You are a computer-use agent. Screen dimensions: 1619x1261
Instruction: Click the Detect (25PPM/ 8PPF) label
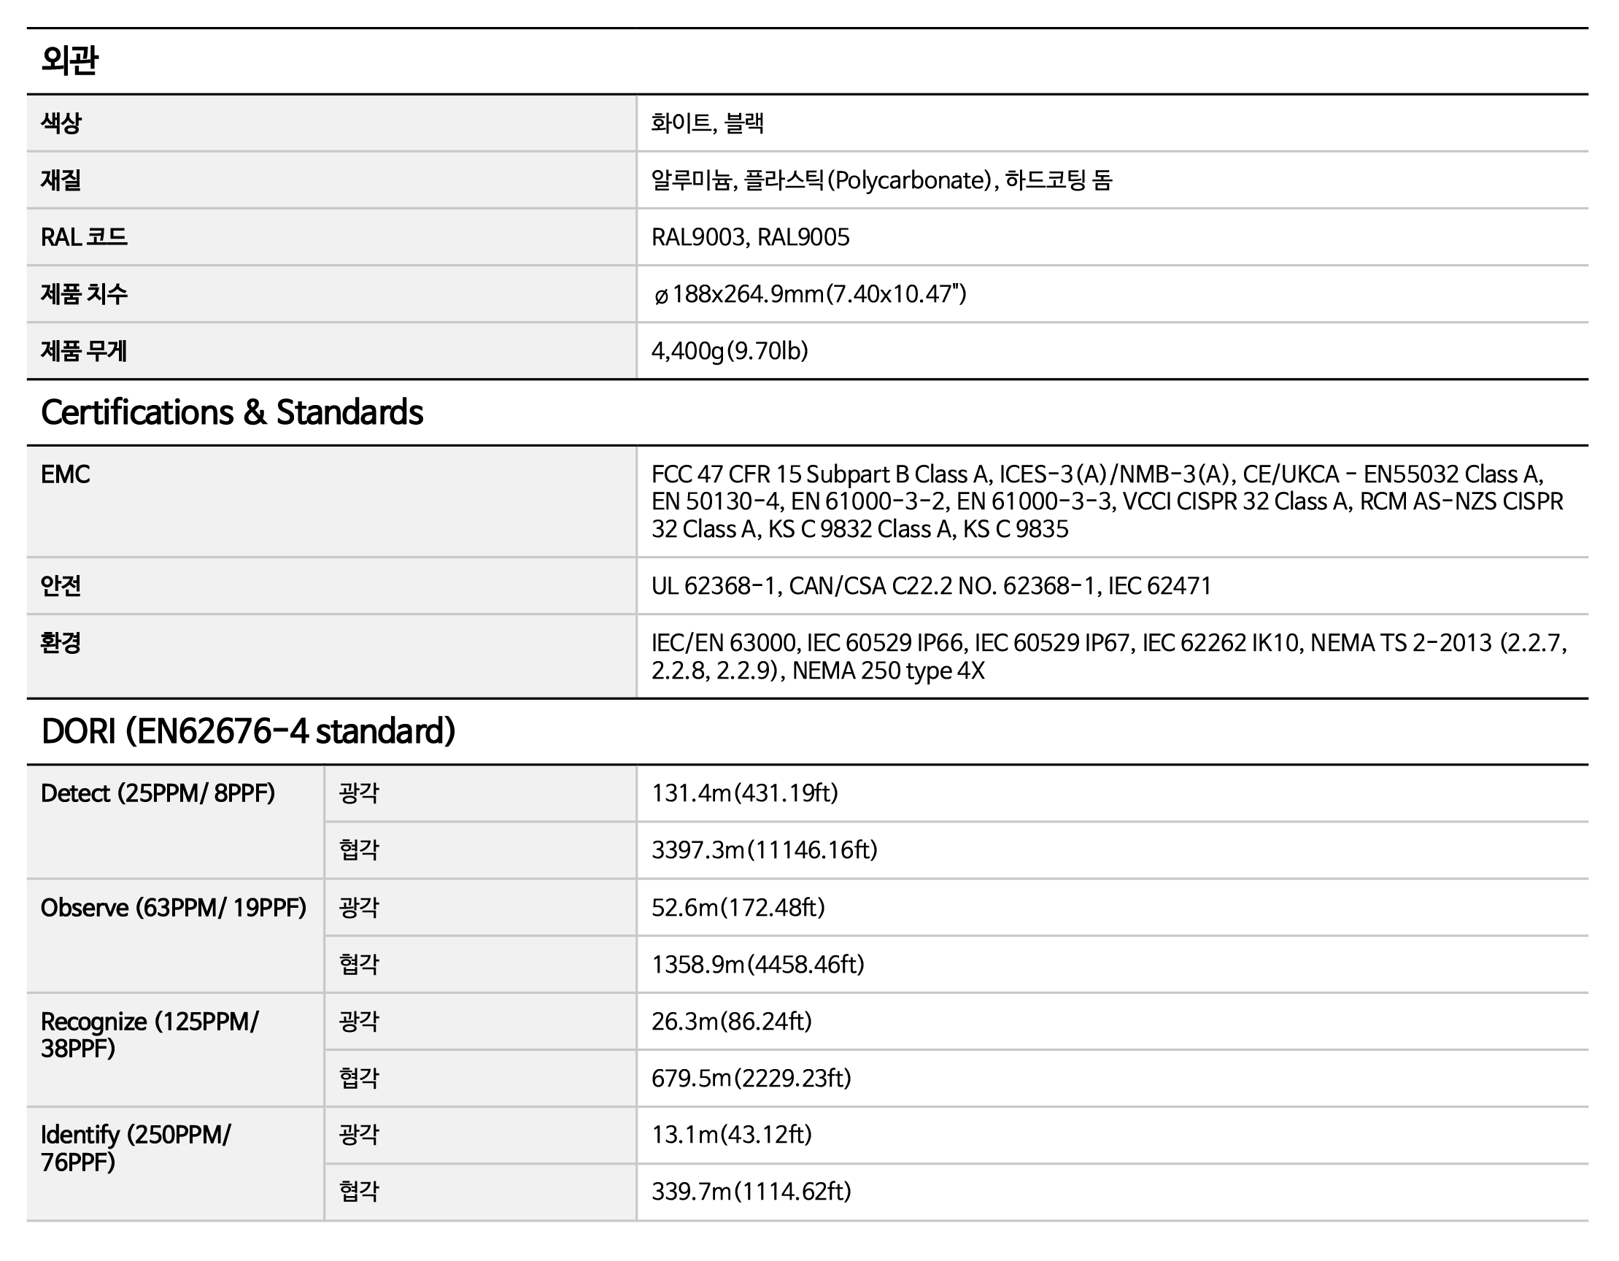[158, 793]
